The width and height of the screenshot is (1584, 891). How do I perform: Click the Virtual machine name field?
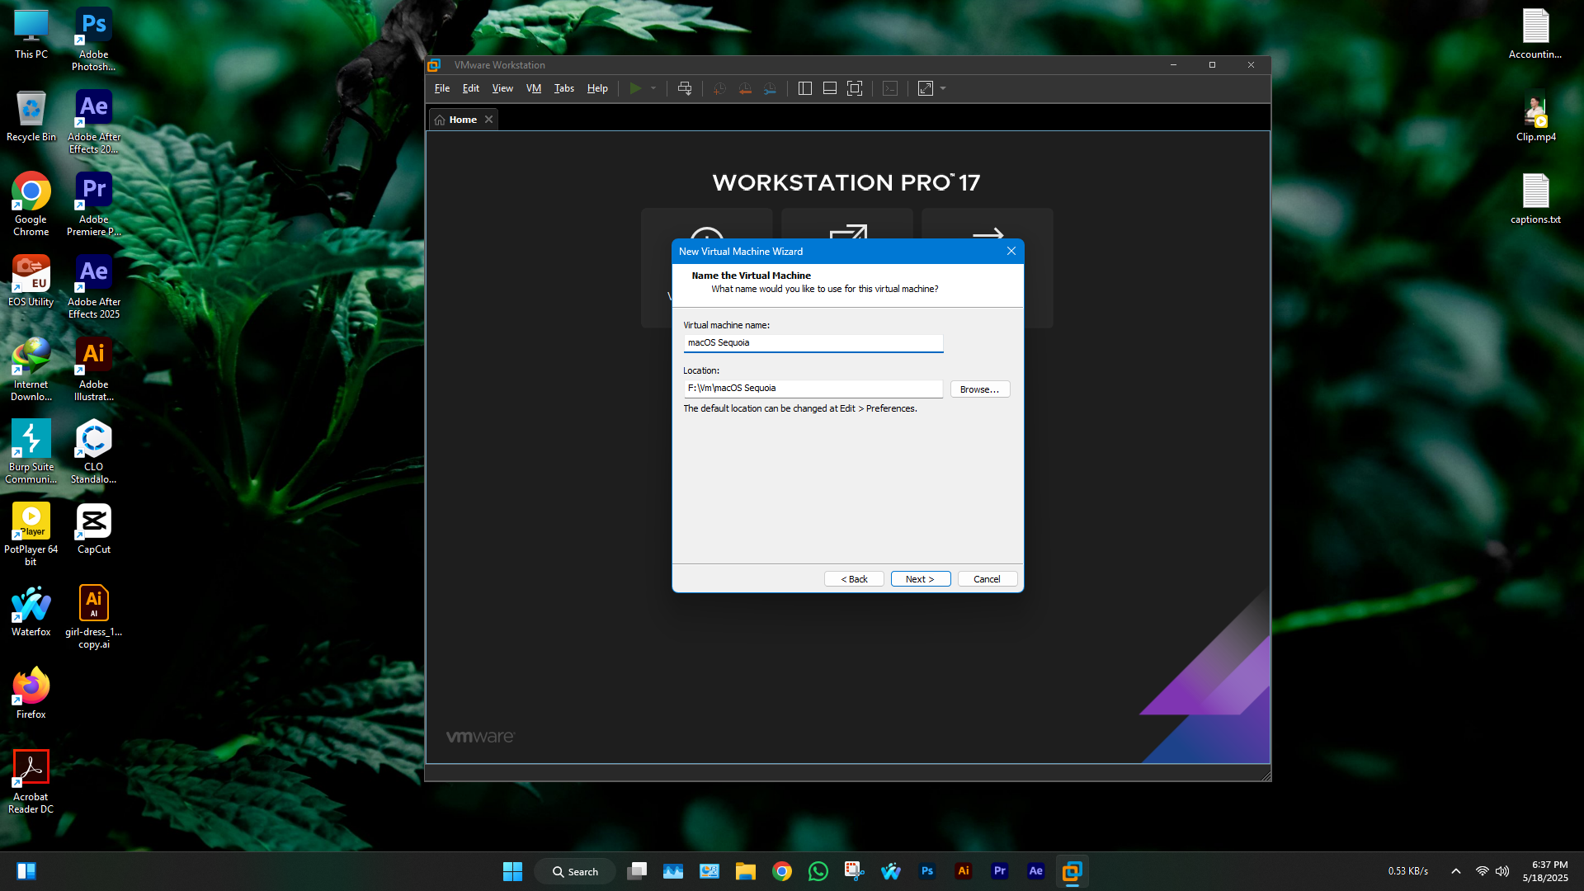[813, 342]
